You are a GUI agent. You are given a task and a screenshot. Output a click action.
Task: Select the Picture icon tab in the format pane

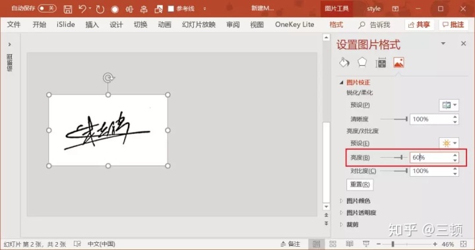(x=398, y=63)
